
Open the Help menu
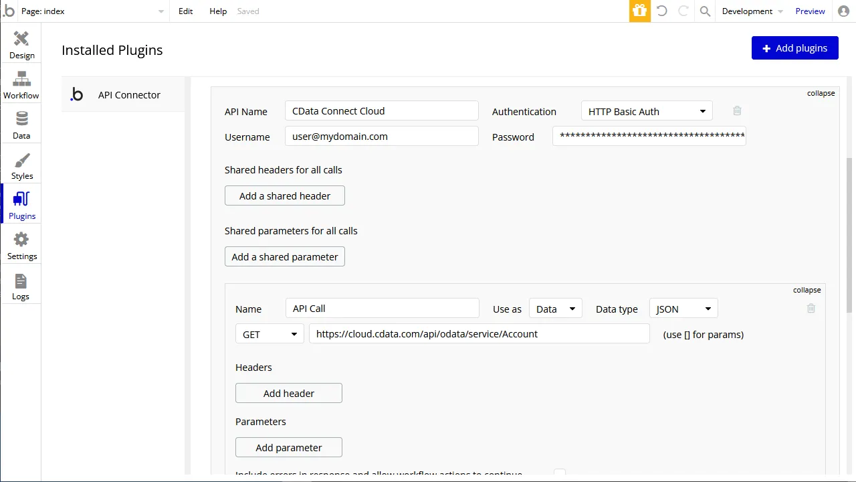[x=217, y=11]
